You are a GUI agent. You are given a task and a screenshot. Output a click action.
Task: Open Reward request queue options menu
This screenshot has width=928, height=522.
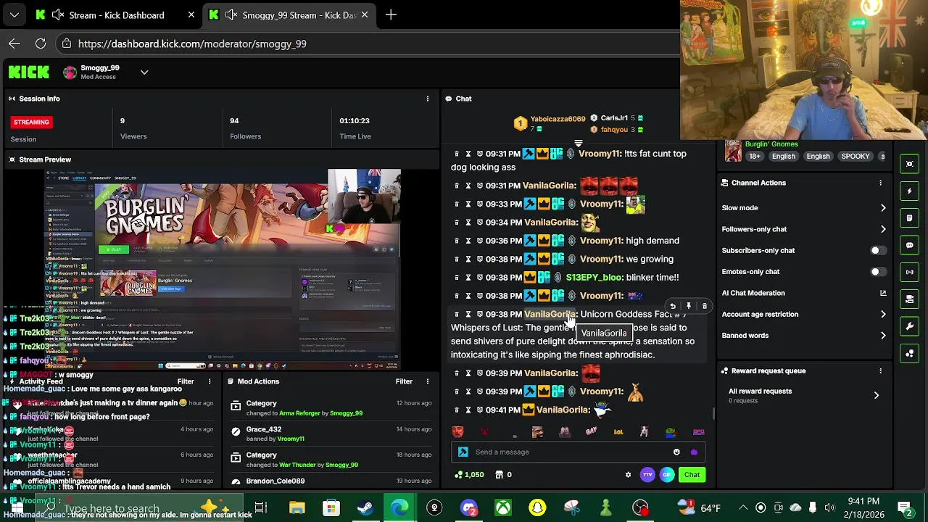point(881,371)
